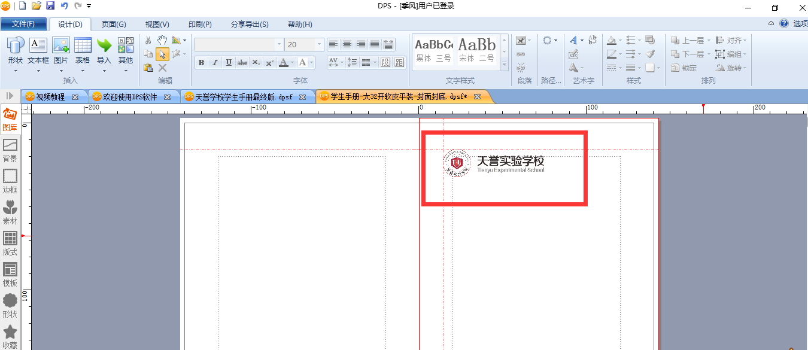Image resolution: width=808 pixels, height=350 pixels.
Task: Switch to the 页面(G) ribbon tab
Action: tap(113, 24)
